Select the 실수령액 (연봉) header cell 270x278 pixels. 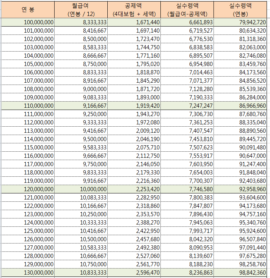(x=240, y=9)
